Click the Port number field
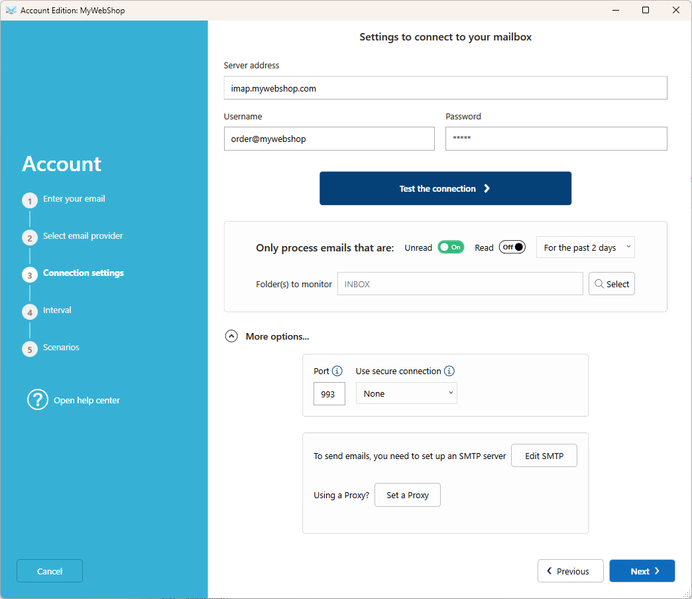 tap(329, 393)
